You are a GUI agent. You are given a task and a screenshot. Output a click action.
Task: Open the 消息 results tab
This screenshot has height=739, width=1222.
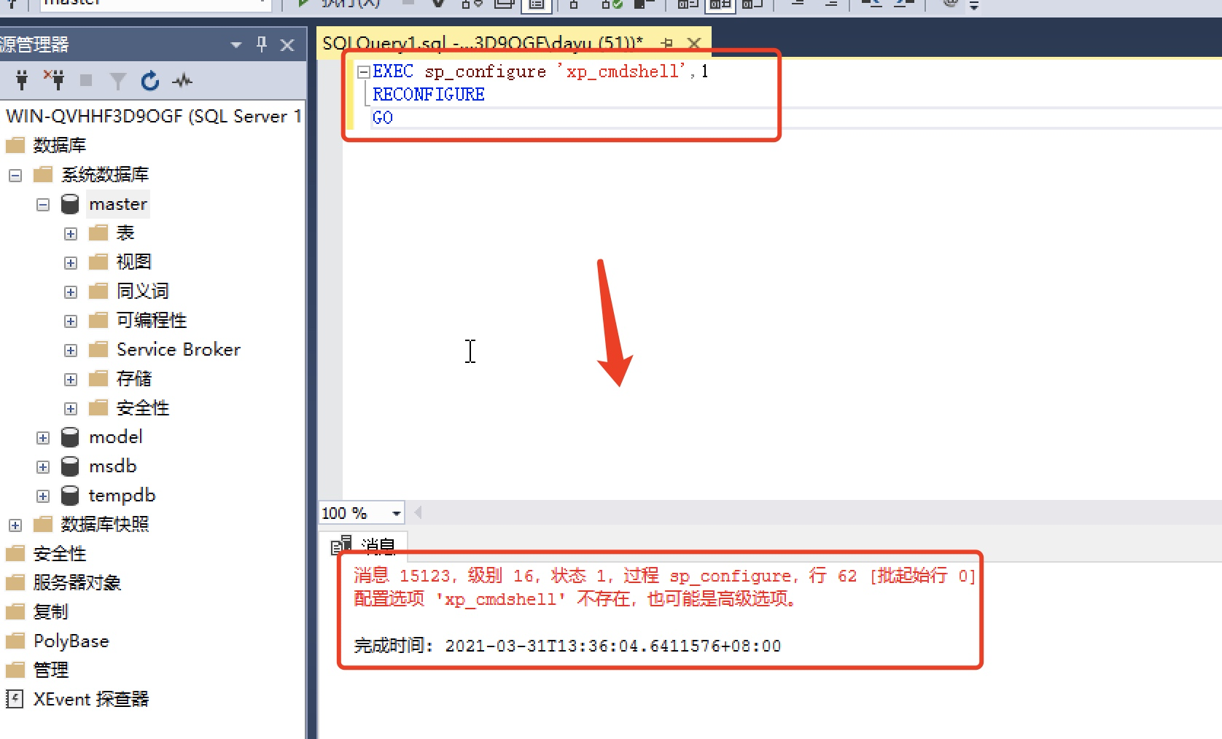pyautogui.click(x=363, y=545)
